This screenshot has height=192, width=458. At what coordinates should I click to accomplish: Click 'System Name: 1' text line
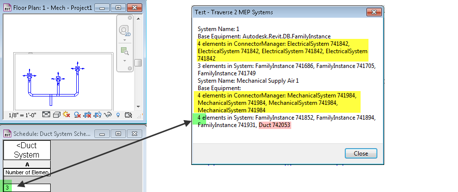[218, 29]
